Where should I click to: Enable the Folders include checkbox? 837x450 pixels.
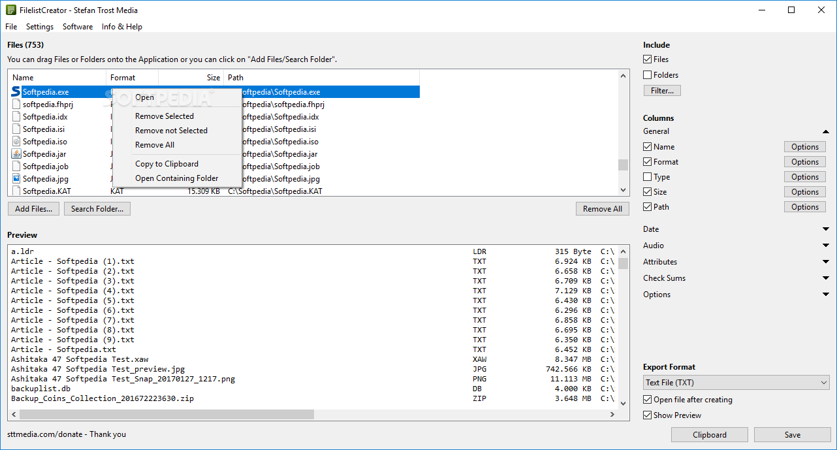point(648,75)
